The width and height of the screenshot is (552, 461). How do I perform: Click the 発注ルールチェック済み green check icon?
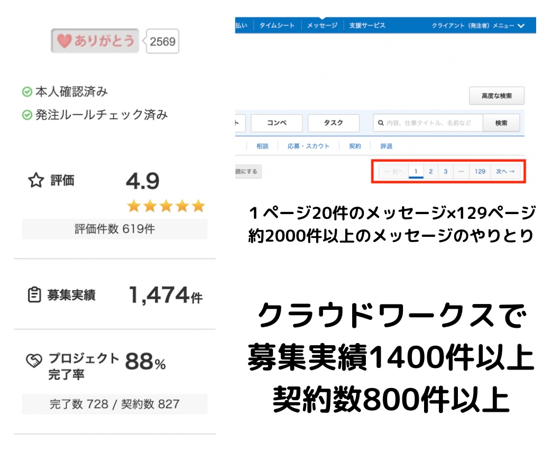(27, 115)
